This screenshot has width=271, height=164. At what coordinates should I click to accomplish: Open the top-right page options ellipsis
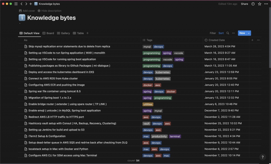click(266, 4)
